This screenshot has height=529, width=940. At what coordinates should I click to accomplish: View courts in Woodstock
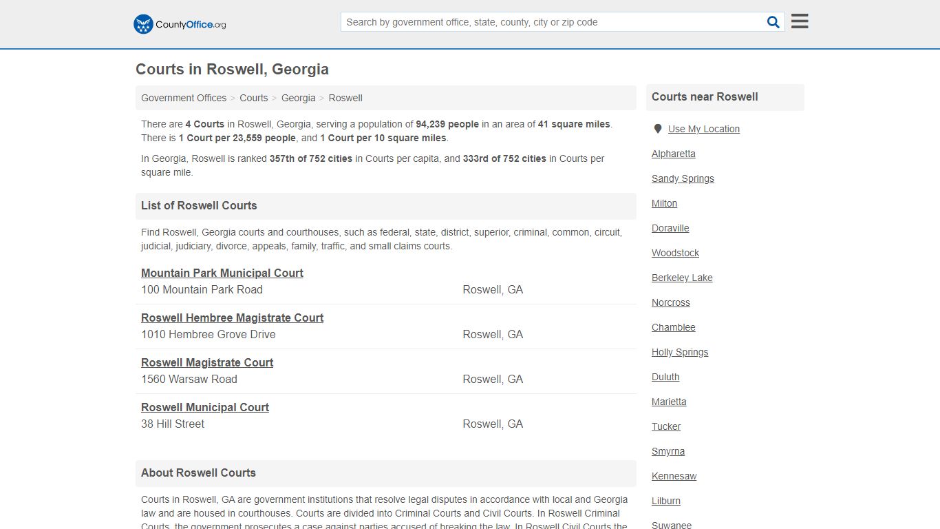pos(676,253)
